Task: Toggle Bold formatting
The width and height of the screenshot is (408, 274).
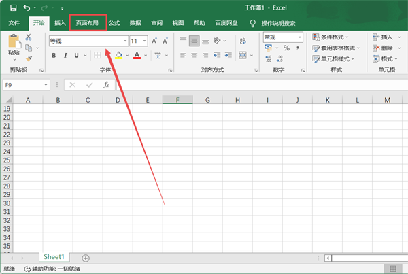Action: [54, 55]
